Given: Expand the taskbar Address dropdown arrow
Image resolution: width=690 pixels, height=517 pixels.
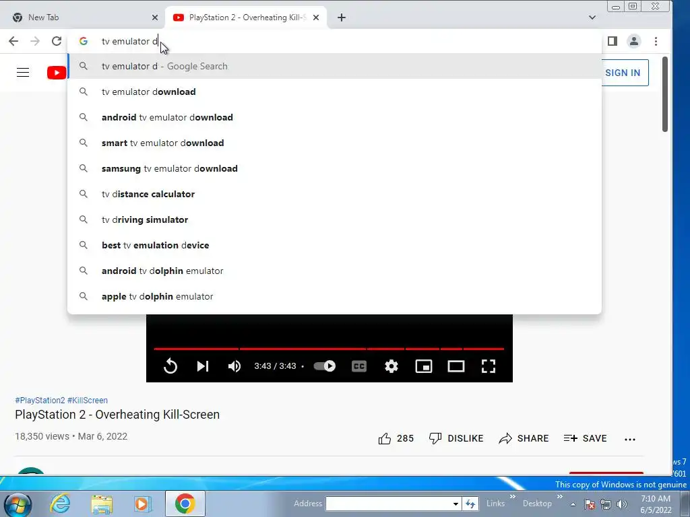Looking at the screenshot, I should [456, 504].
